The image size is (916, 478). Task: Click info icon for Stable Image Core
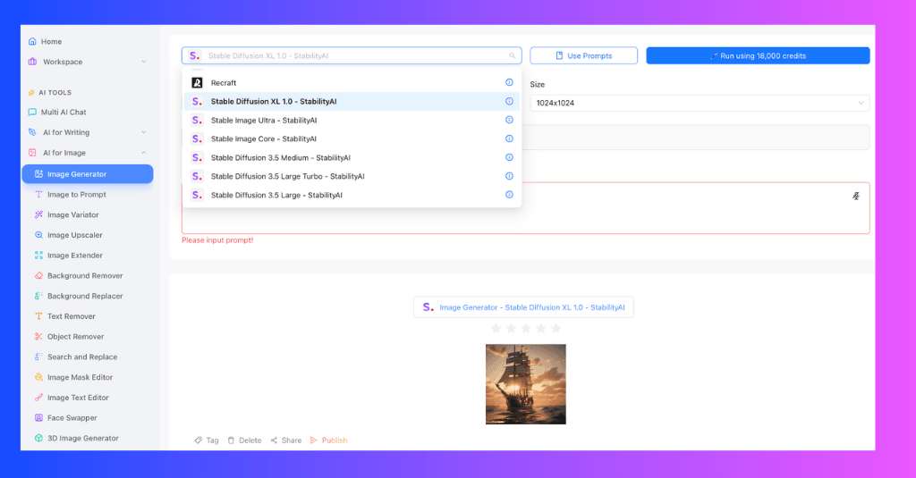(x=509, y=138)
